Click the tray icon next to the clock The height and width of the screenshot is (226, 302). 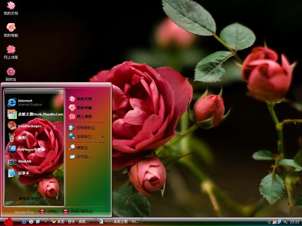(x=285, y=222)
